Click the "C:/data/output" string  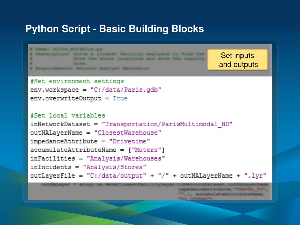(116, 176)
